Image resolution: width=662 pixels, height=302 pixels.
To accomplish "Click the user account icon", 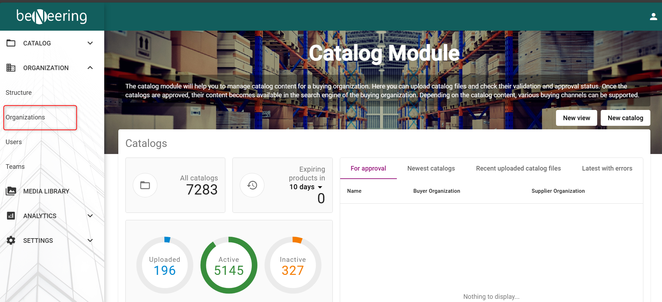I will tap(653, 17).
